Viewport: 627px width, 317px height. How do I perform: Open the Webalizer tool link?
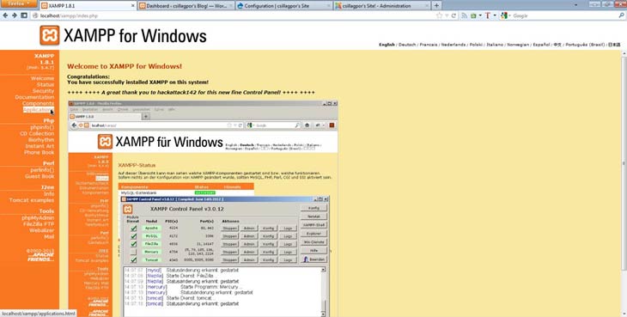pos(41,230)
